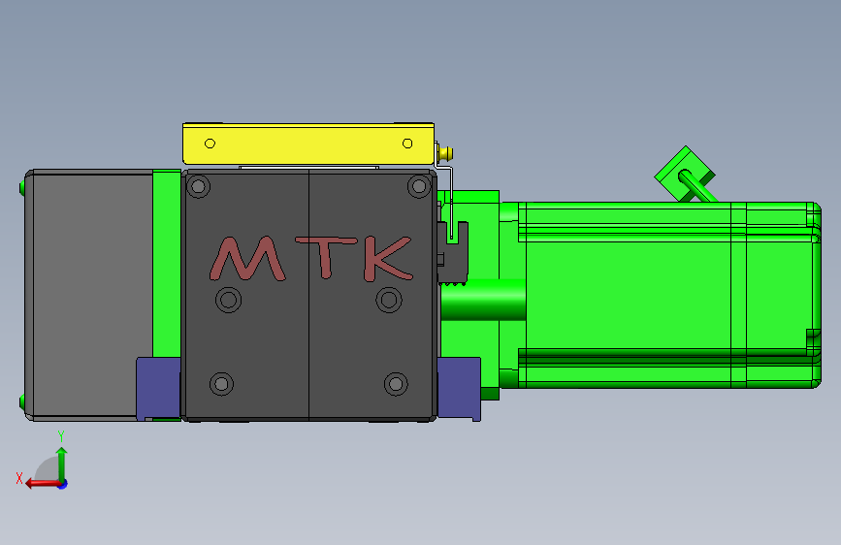Select the bottom-left screw hole on the dark block
Viewport: 841px width, 545px height.
pos(221,384)
